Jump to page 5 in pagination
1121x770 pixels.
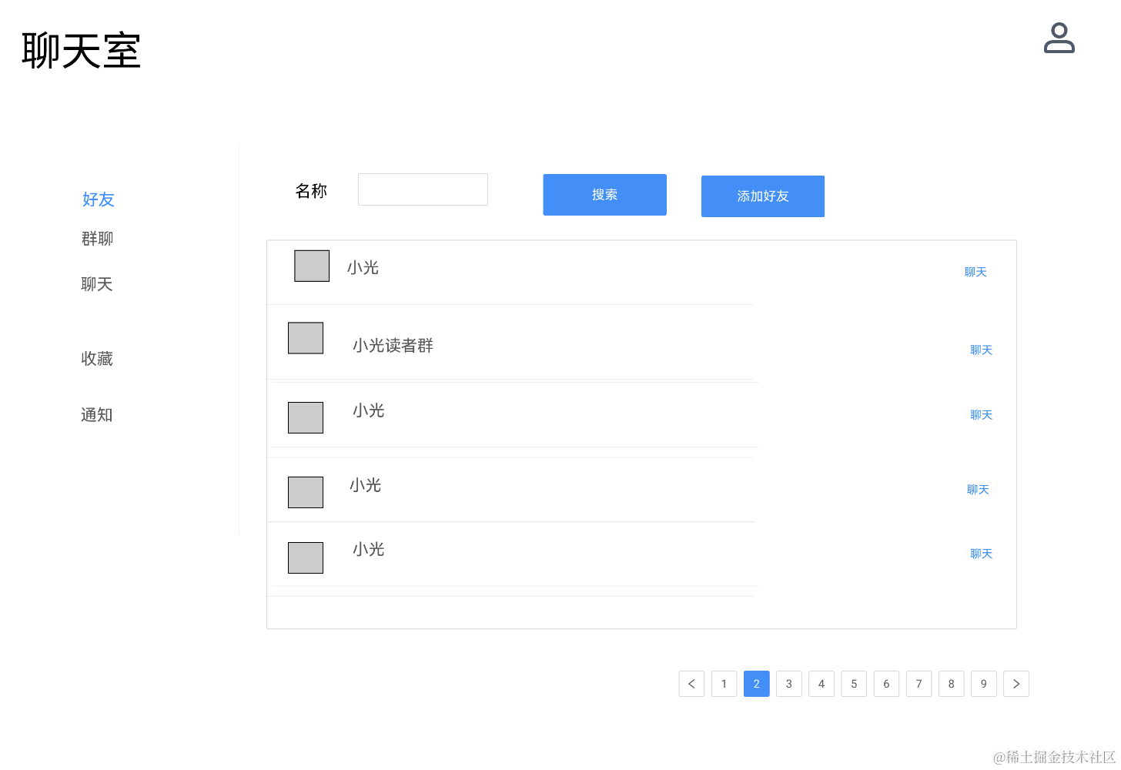pyautogui.click(x=854, y=684)
